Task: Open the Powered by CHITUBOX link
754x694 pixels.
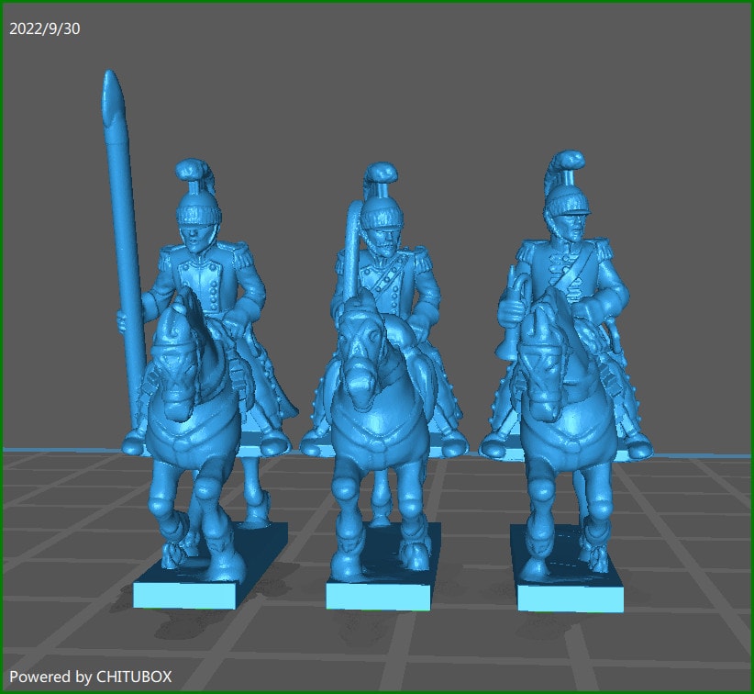Action: click(x=90, y=674)
